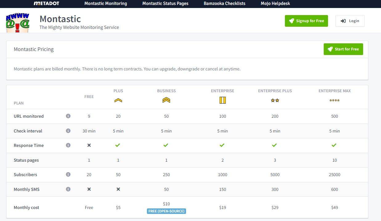Click the Enterprise Plus two-star badge
The height and width of the screenshot is (221, 381).
[275, 100]
